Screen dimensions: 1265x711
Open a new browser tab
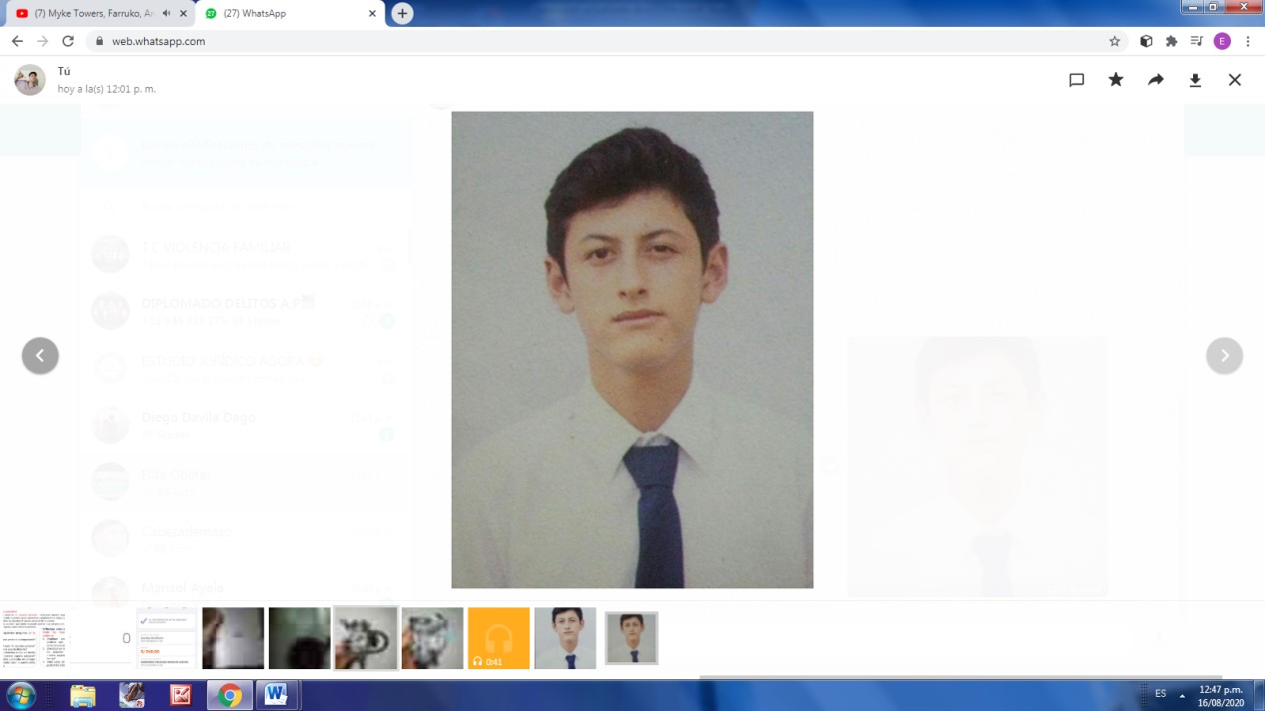402,14
